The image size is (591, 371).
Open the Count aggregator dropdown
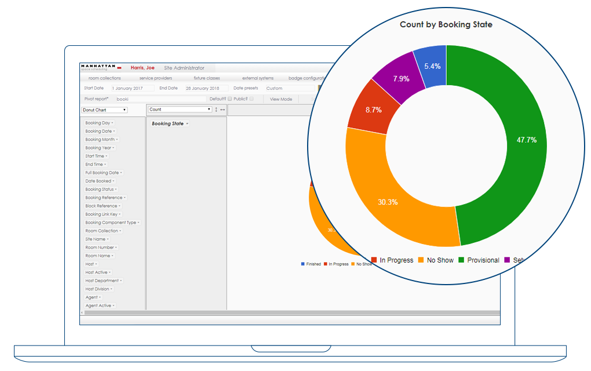tap(180, 110)
